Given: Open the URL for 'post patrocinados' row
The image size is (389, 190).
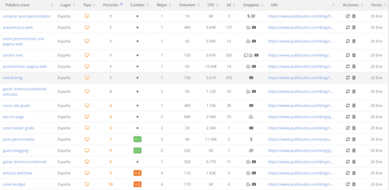Looking at the screenshot, I should tap(300, 139).
